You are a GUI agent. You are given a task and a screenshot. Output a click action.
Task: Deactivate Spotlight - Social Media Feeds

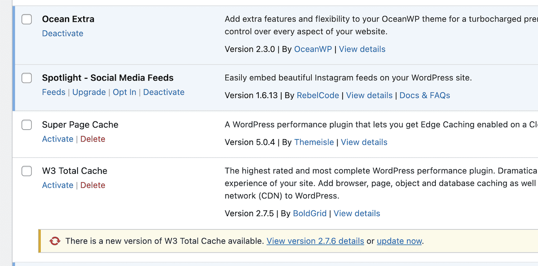click(164, 92)
